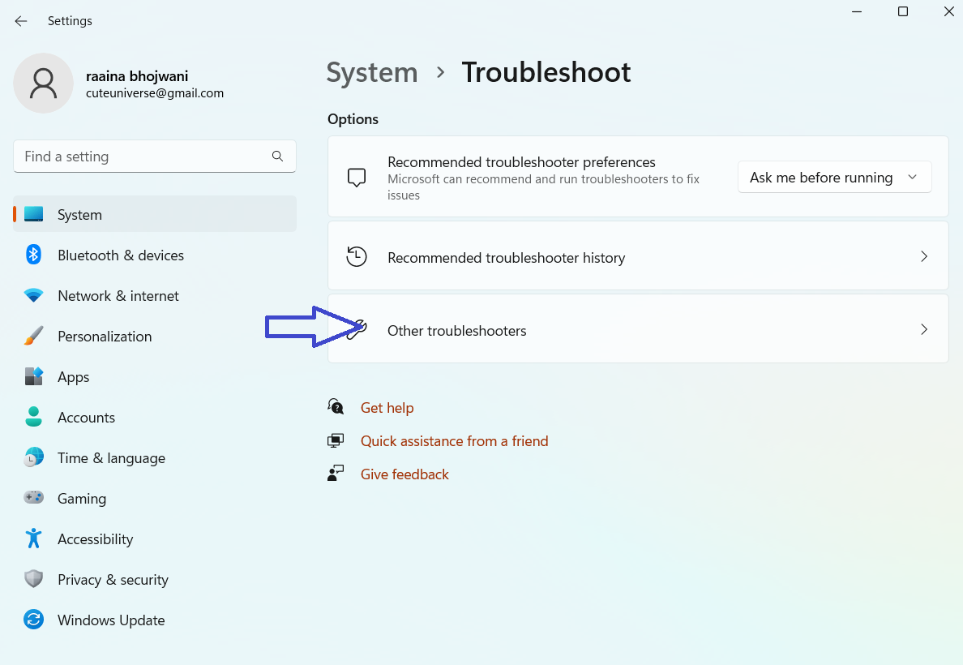The image size is (963, 665).
Task: Click the user profile avatar picture
Action: 43,84
